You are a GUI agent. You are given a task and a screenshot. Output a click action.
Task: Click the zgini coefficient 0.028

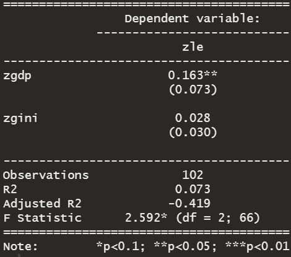[193, 118]
